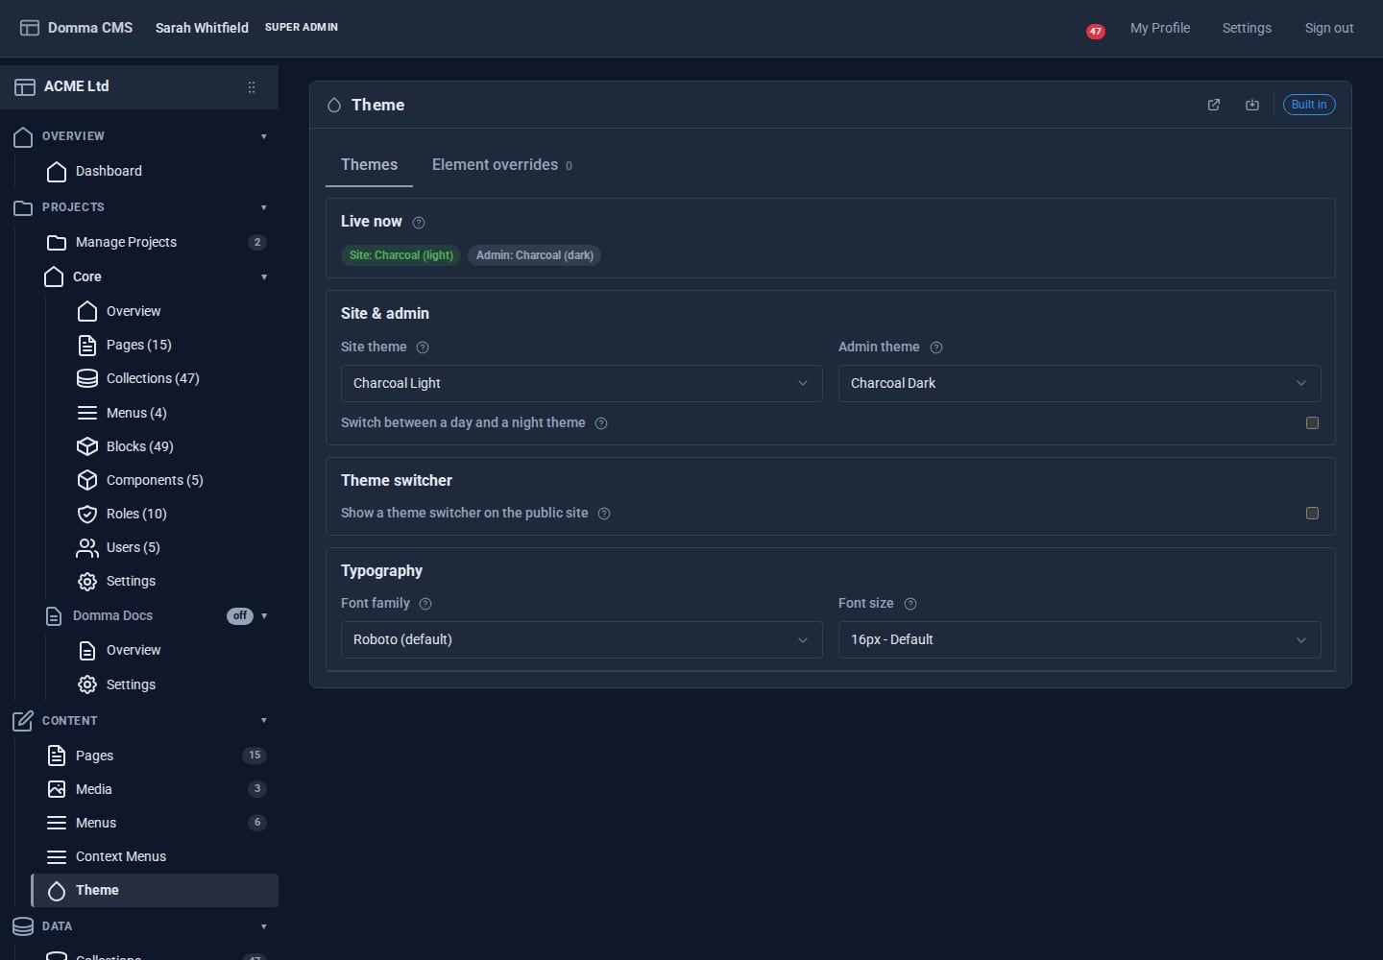
Task: Open the top bar Settings link
Action: coord(1247,29)
